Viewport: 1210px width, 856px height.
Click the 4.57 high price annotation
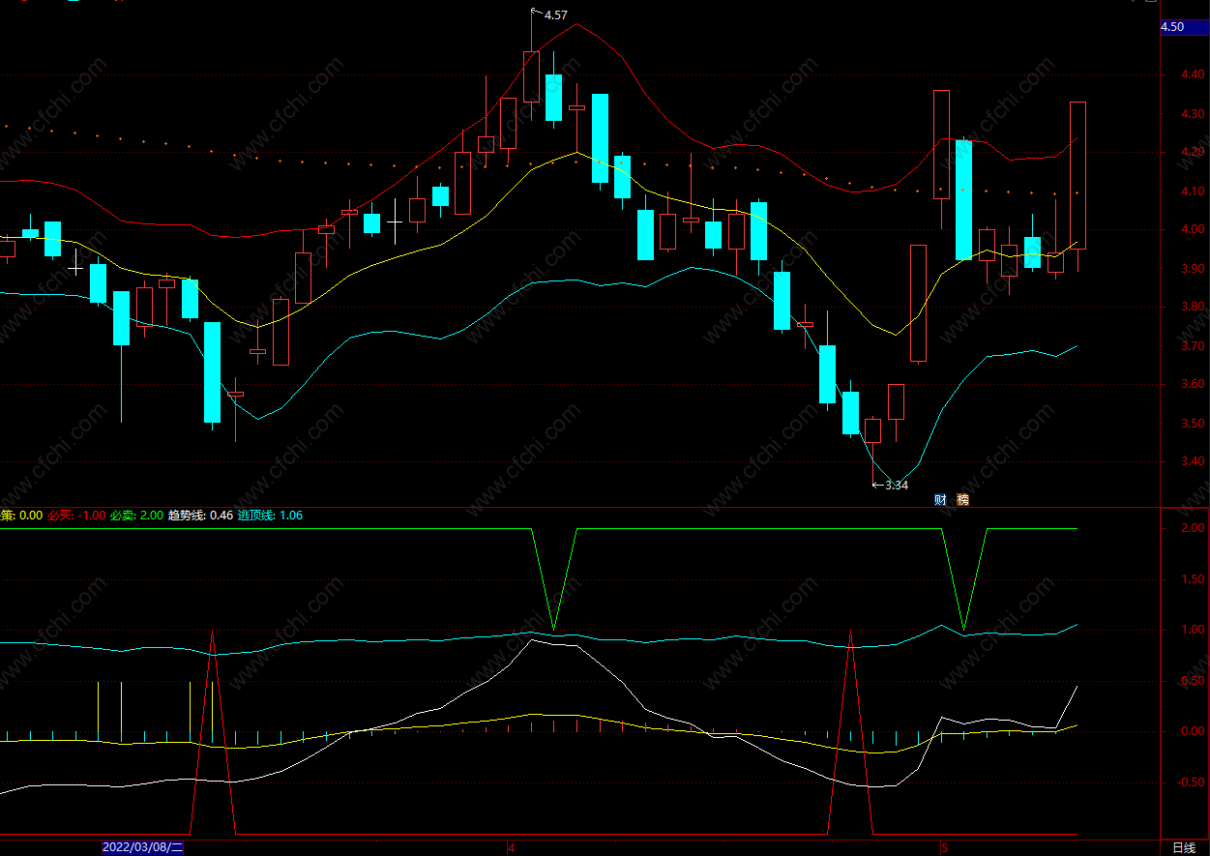(556, 15)
